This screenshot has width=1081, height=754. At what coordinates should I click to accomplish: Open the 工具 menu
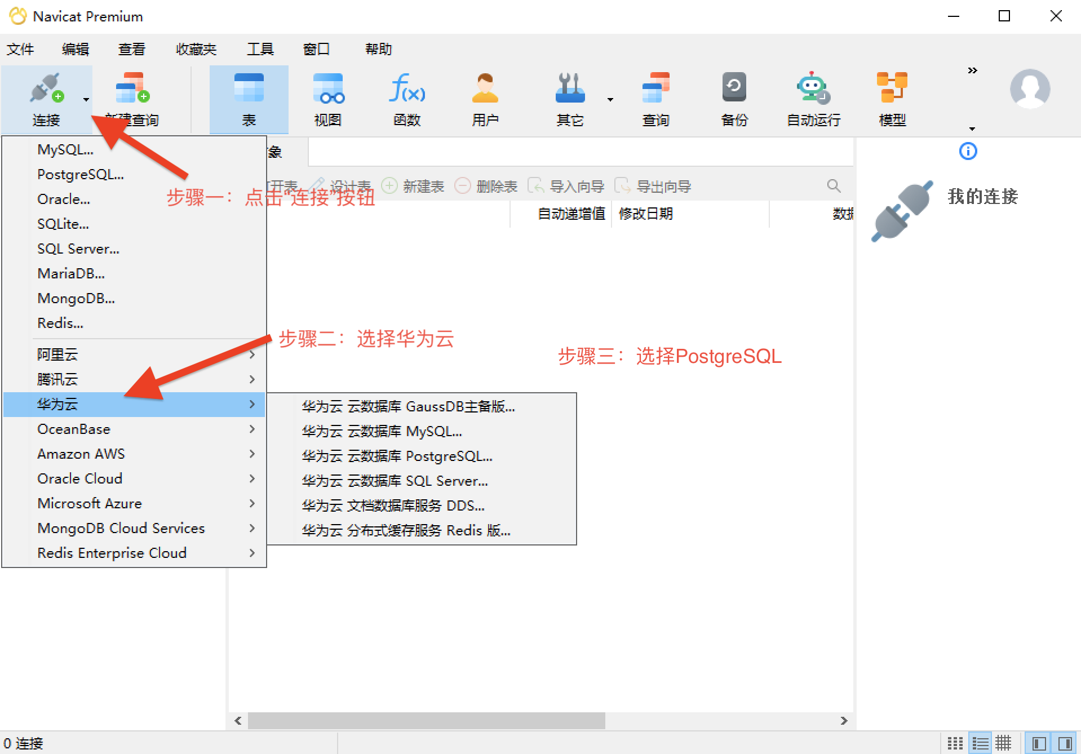[x=260, y=49]
